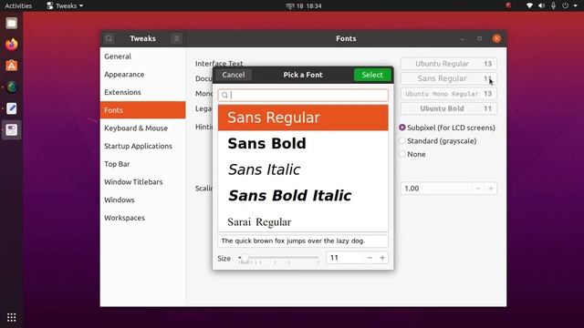Open the Tweaks app menu in top bar
Image resolution: width=584 pixels, height=328 pixels.
click(65, 5)
